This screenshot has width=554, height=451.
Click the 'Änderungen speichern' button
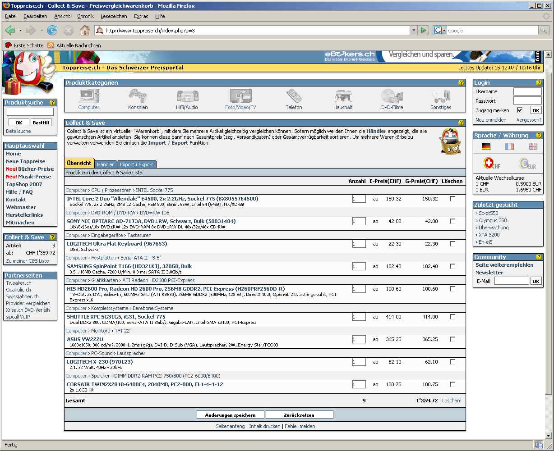point(230,415)
